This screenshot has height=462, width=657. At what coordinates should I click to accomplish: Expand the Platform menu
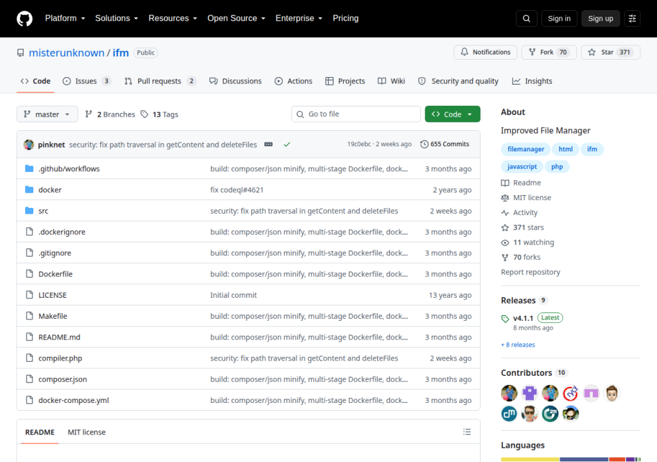pyautogui.click(x=65, y=19)
